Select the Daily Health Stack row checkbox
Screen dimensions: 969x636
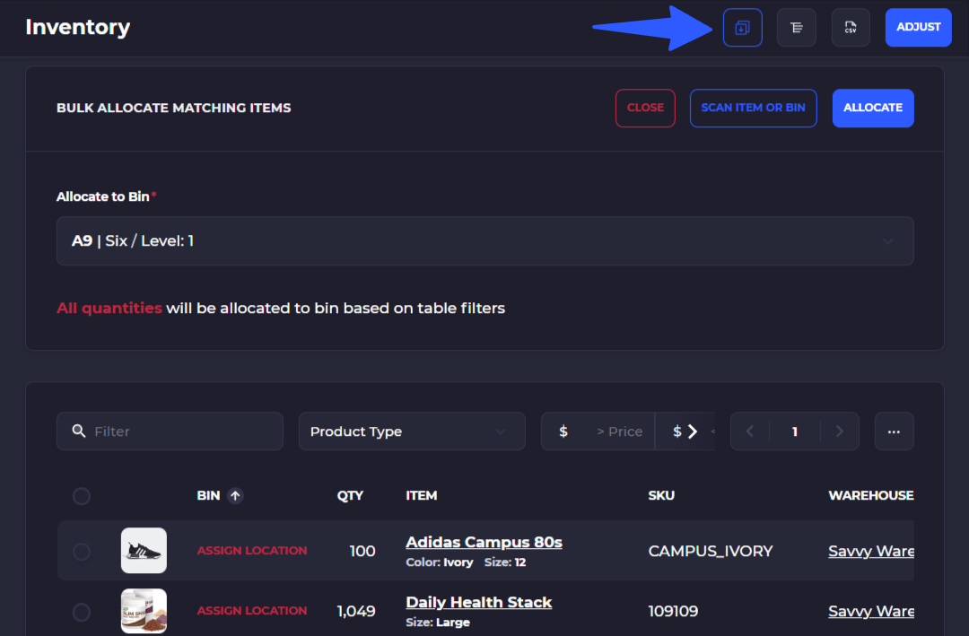tap(82, 612)
